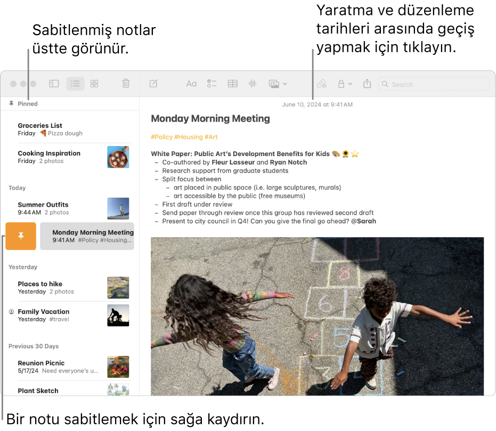Viewport: 496px width, 431px height.
Task: Click the Monday Morning Meeting title
Action: (x=210, y=119)
